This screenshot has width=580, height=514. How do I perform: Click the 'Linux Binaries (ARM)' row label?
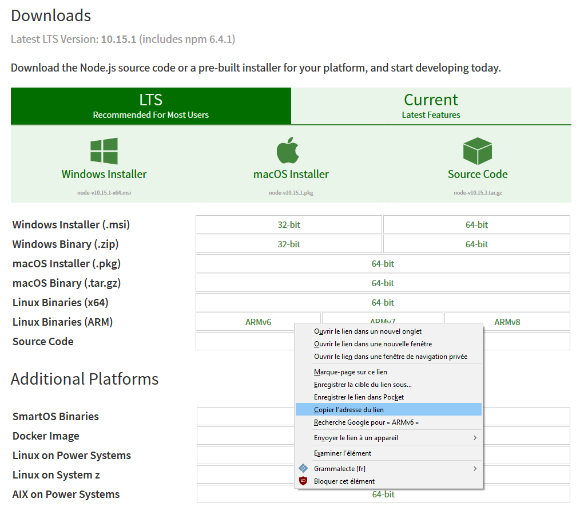(62, 322)
